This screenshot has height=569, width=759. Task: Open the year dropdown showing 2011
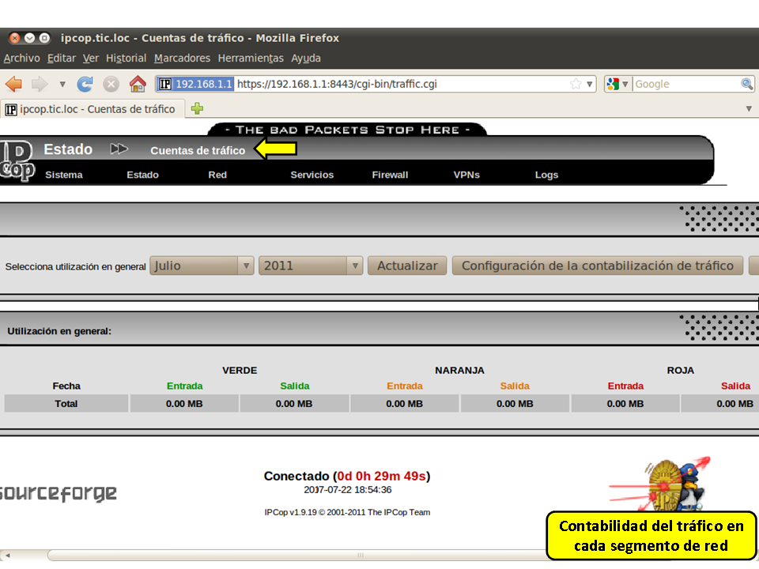point(310,266)
